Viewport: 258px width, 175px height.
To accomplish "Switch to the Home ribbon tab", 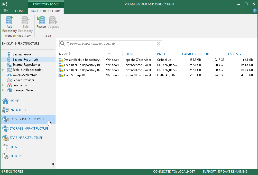I will click(x=20, y=11).
